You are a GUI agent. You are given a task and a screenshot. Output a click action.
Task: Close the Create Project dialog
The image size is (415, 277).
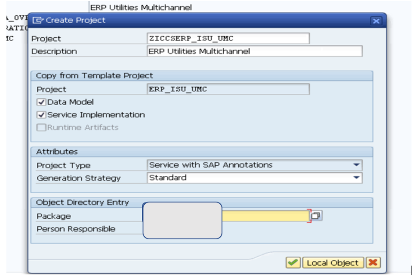click(376, 20)
